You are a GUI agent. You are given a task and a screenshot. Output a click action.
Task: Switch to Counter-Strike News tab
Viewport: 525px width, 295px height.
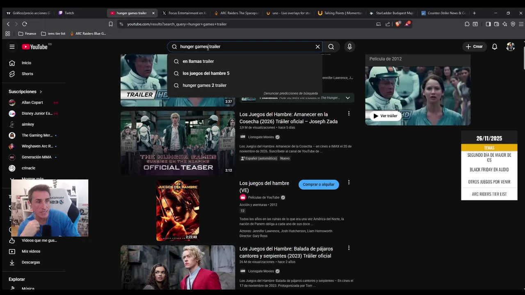(443, 13)
